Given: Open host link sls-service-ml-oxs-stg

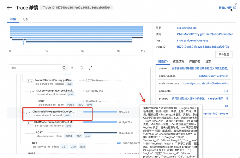Looking at the screenshot, I should click(x=192, y=40).
